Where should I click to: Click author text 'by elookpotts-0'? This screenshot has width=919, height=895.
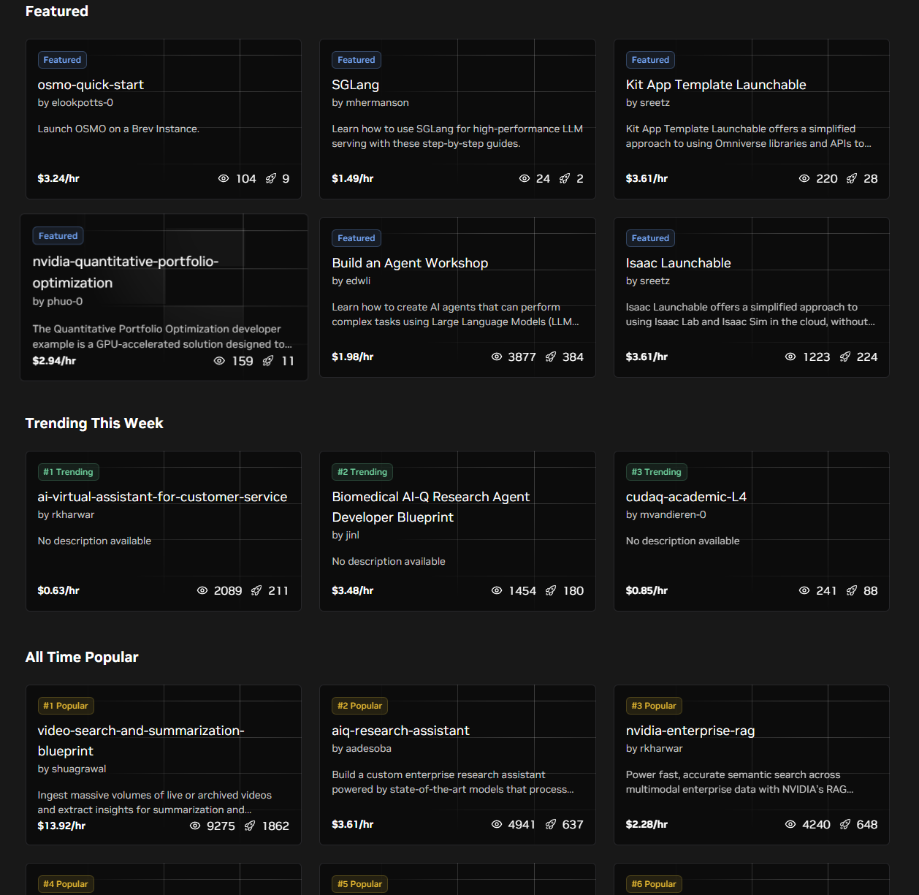(75, 103)
